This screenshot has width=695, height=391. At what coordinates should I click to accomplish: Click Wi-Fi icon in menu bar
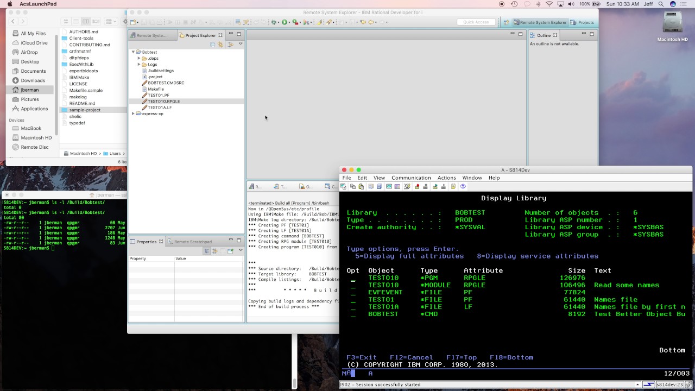click(x=549, y=4)
